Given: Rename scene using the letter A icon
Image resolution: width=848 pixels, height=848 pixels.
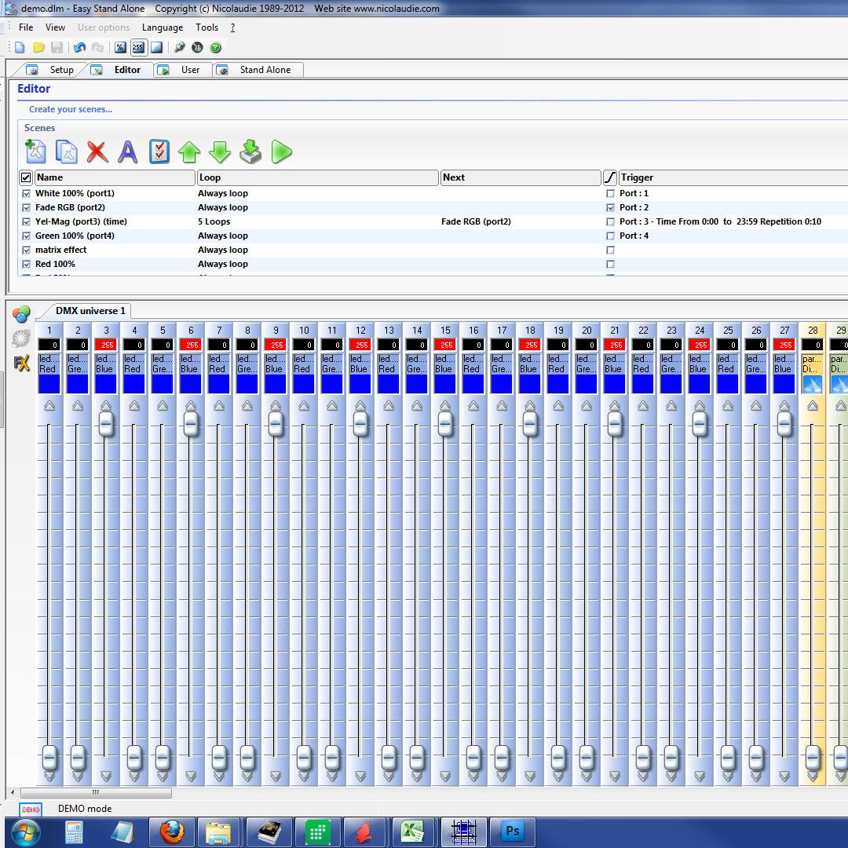Looking at the screenshot, I should pyautogui.click(x=127, y=151).
